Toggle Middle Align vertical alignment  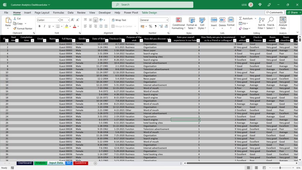(90, 20)
